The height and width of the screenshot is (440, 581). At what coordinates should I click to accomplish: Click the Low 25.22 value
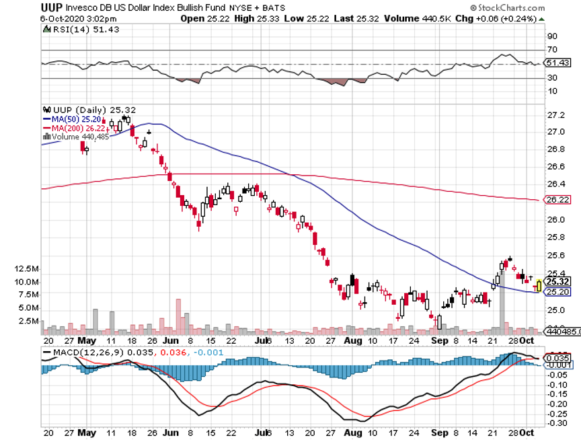pyautogui.click(x=307, y=19)
